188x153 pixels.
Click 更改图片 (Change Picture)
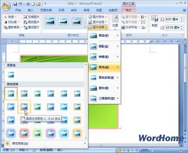point(31,22)
